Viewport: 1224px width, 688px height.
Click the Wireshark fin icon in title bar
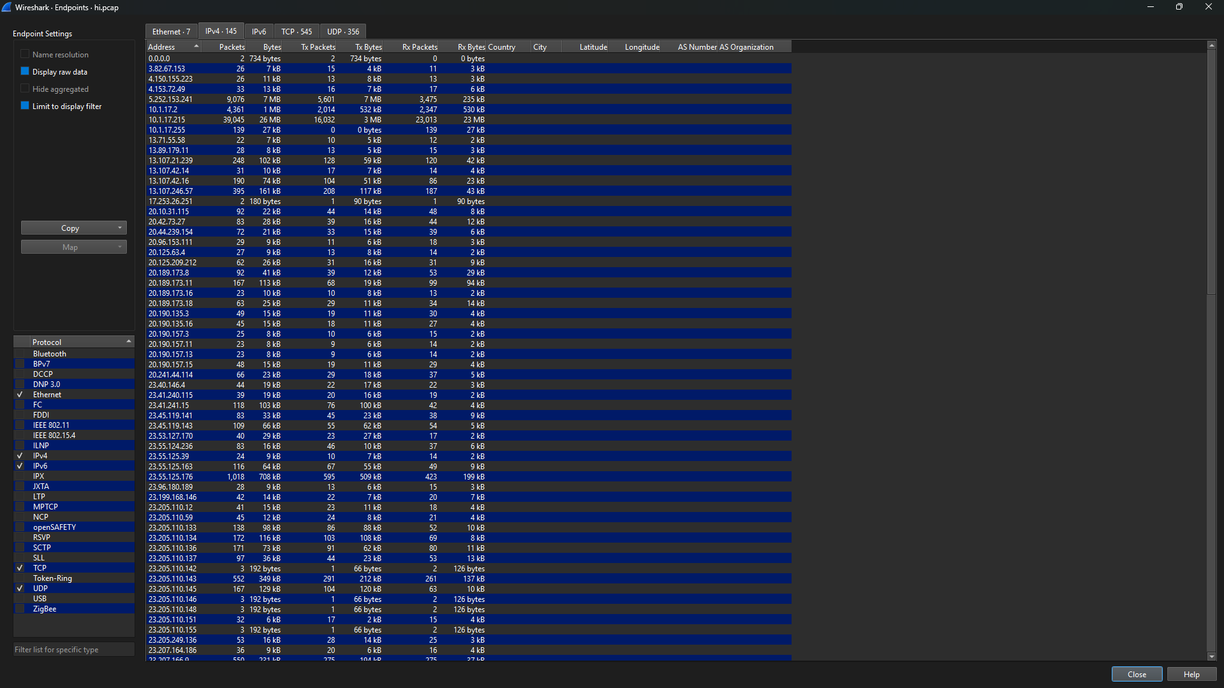tap(6, 7)
